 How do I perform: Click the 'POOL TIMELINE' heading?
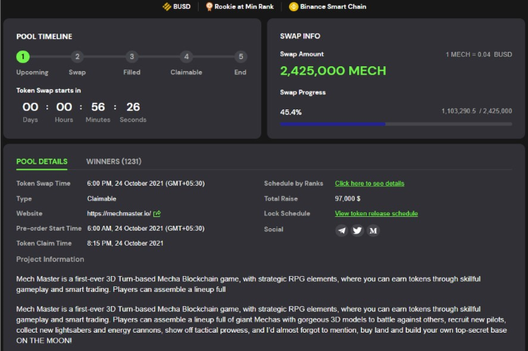[44, 37]
